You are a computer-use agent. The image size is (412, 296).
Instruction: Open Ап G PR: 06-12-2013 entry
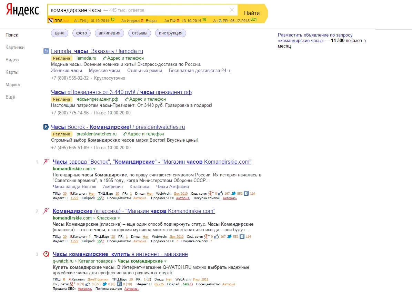coord(235,20)
